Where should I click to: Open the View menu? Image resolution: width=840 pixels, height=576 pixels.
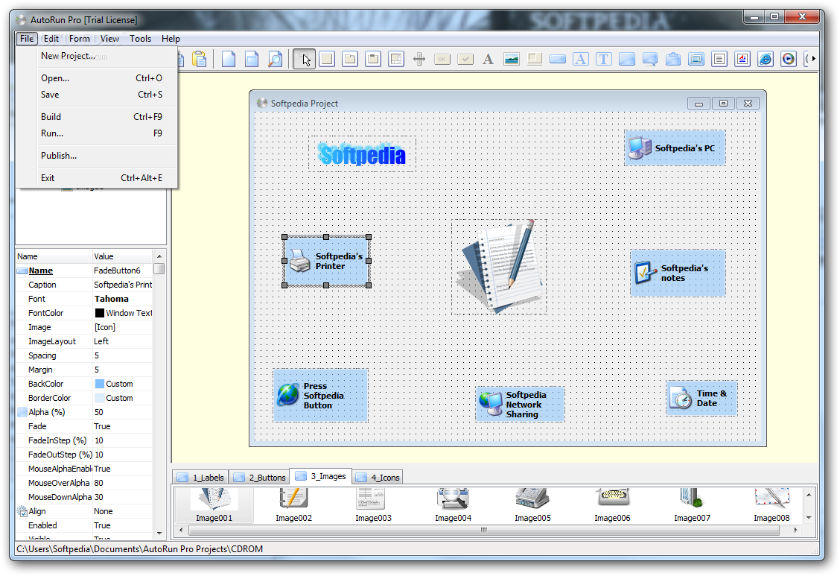109,39
